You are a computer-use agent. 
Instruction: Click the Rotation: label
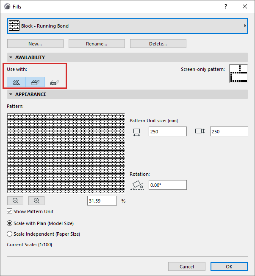[x=140, y=174]
